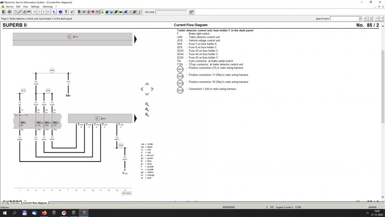Screen dimensions: 385x217
Task: Click 'Connection 1 (54) in main wiring harness'
Action: point(213,89)
